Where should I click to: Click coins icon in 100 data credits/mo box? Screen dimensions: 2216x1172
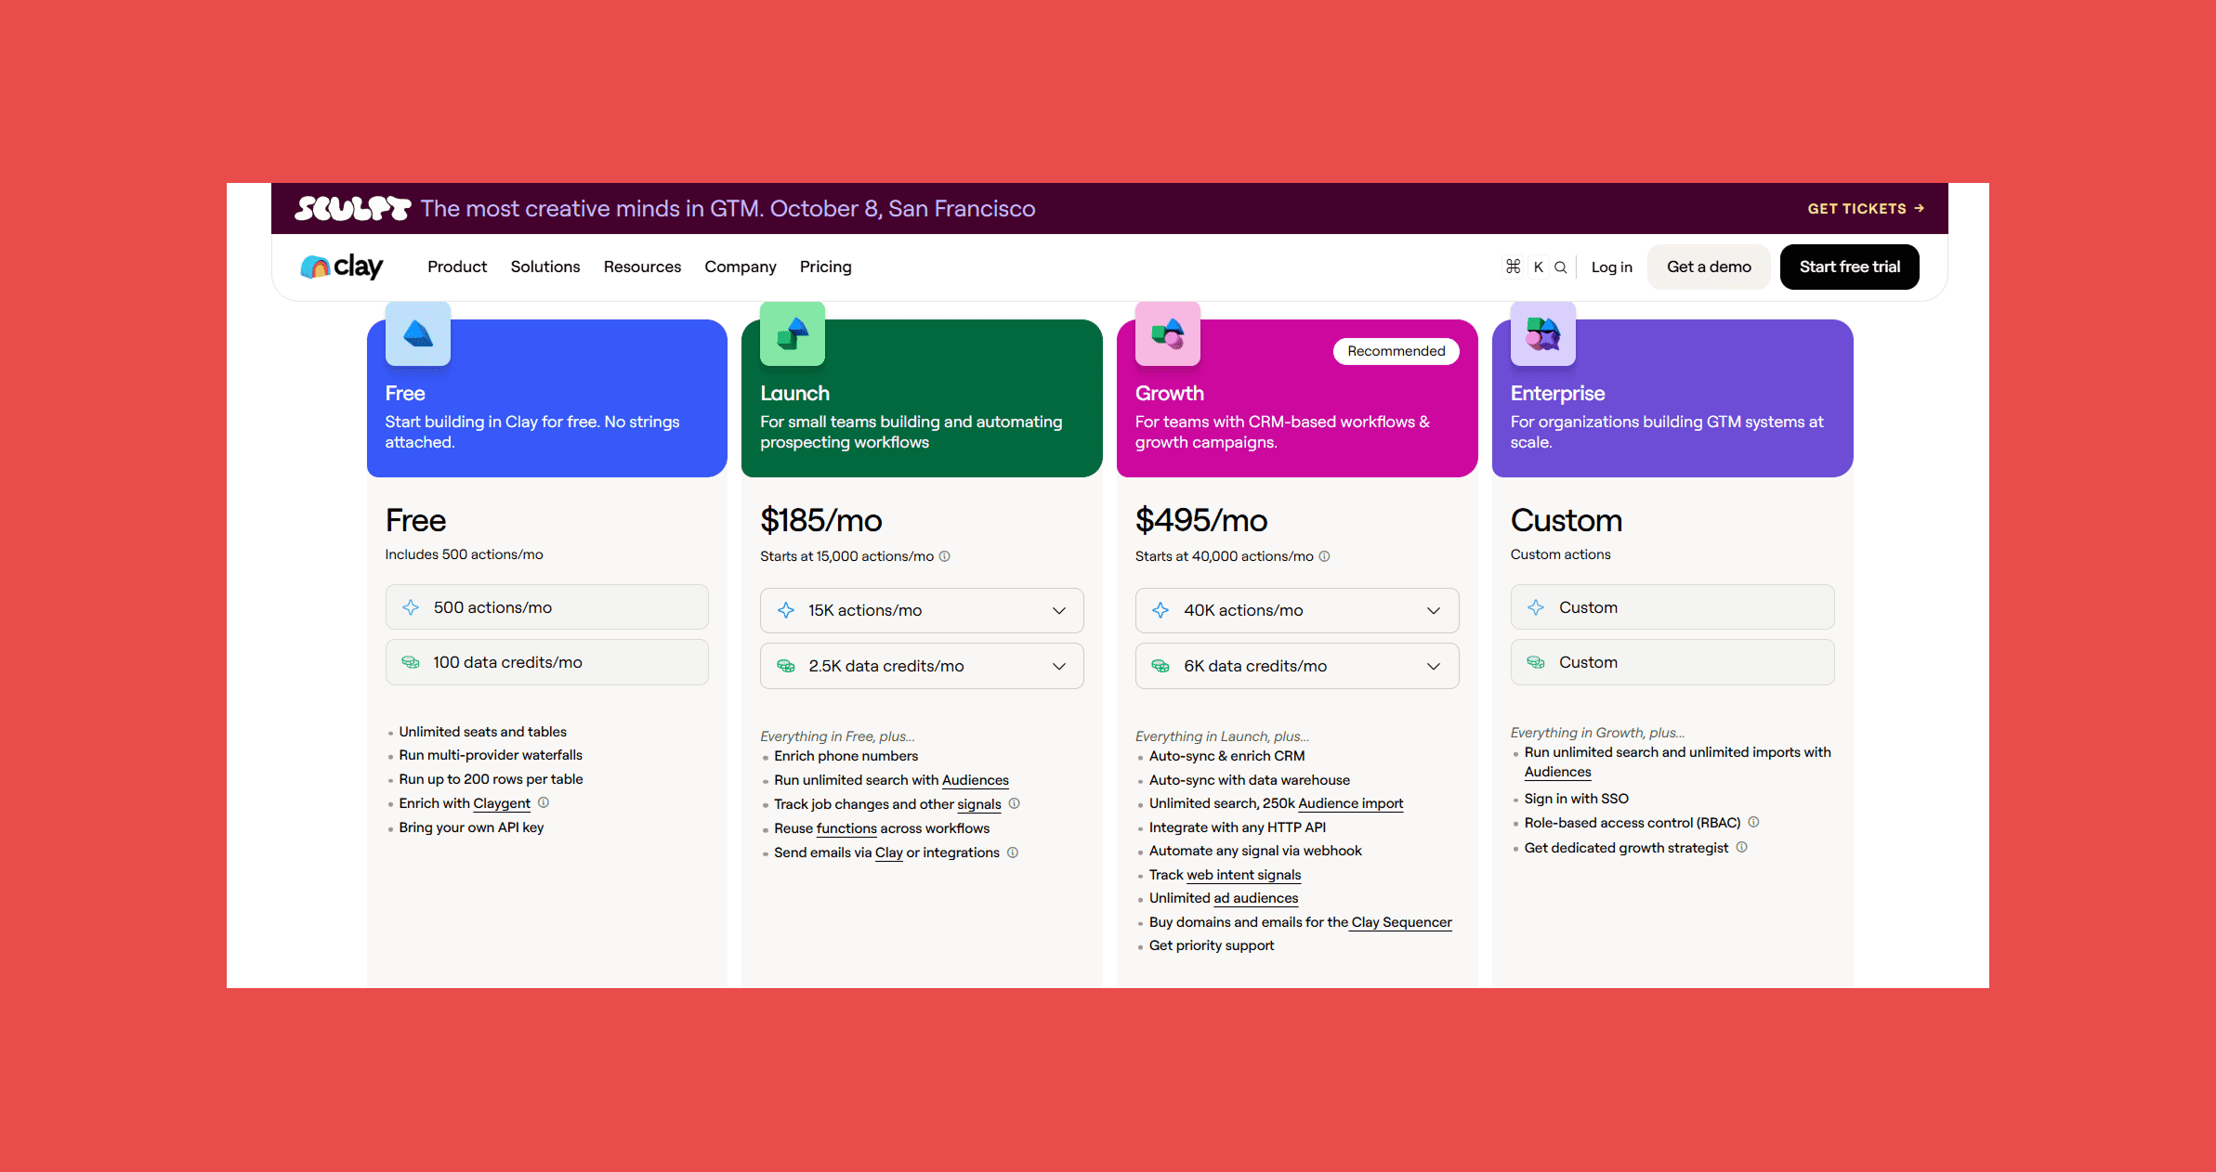point(411,662)
